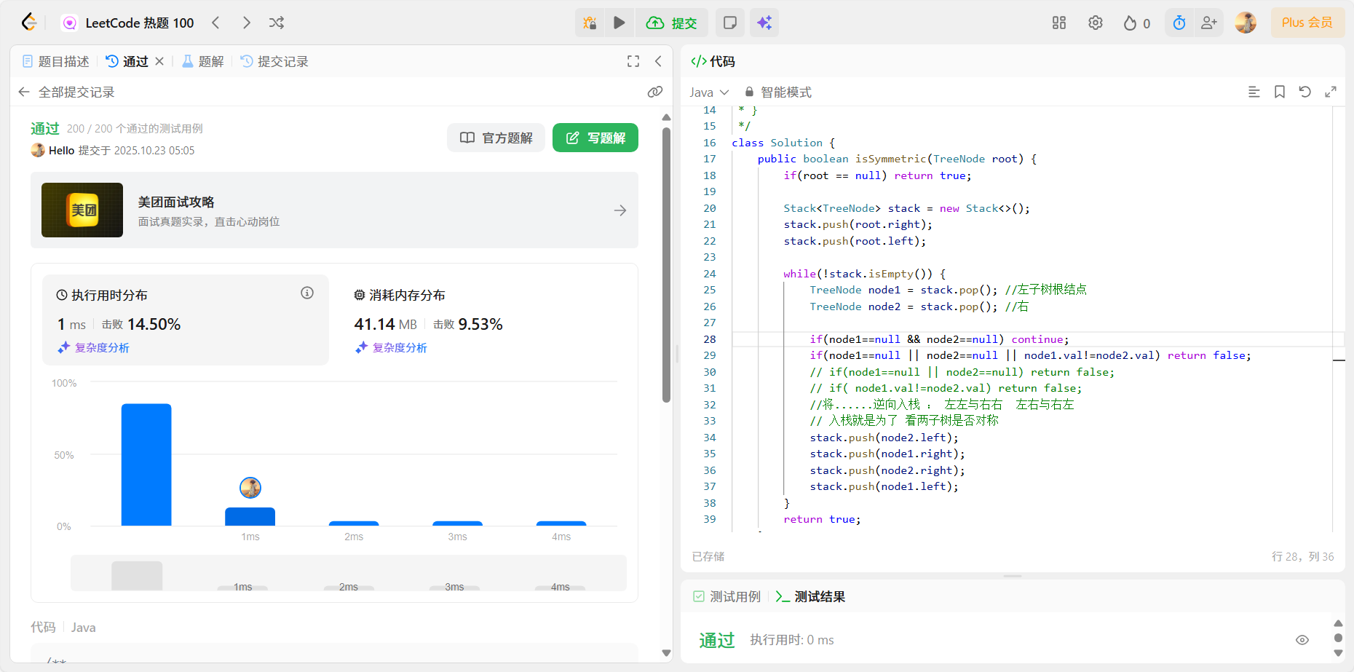
Task: Open the notes sticky icon
Action: click(x=730, y=23)
